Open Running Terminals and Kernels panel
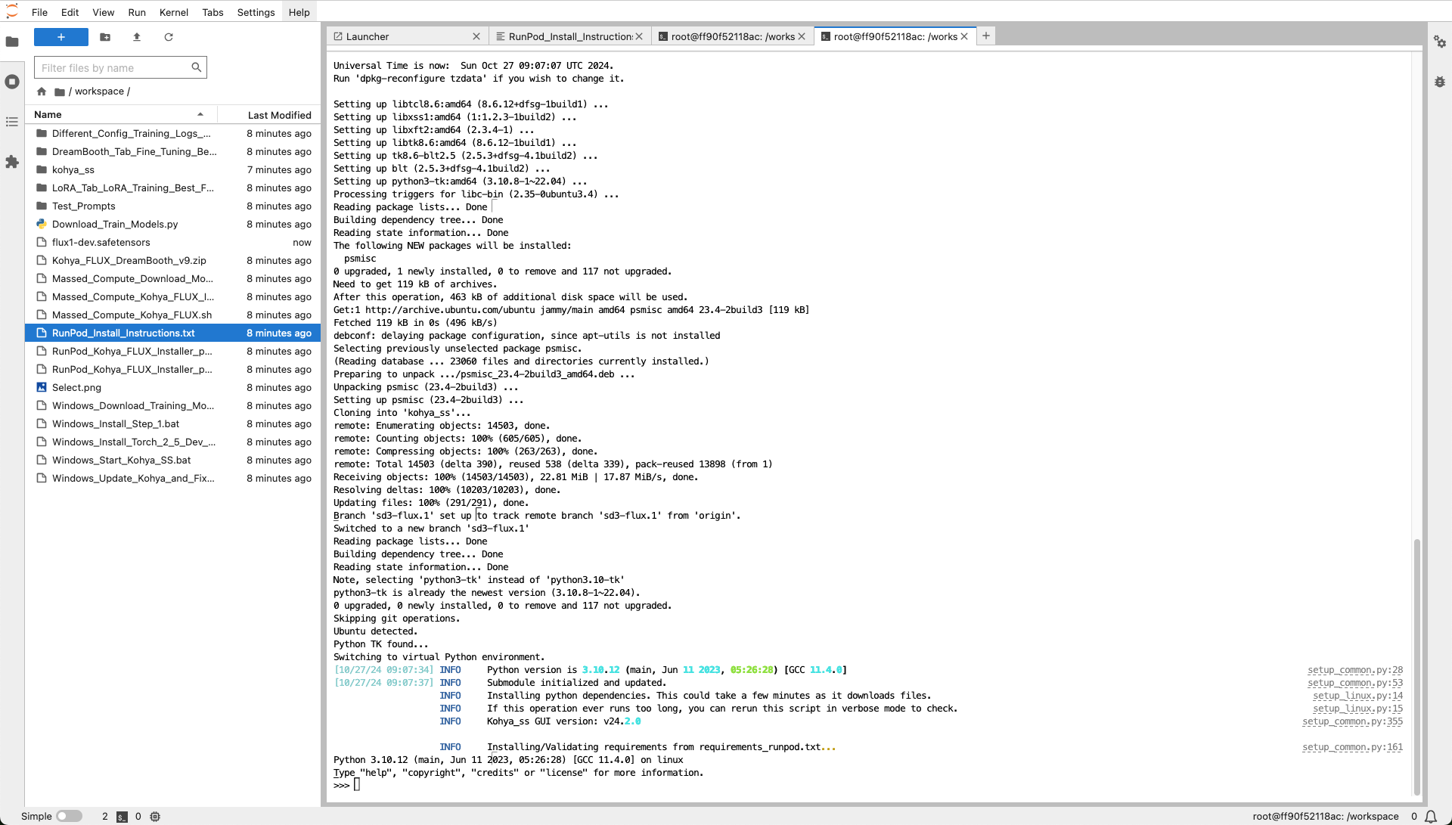This screenshot has width=1452, height=825. [x=12, y=82]
